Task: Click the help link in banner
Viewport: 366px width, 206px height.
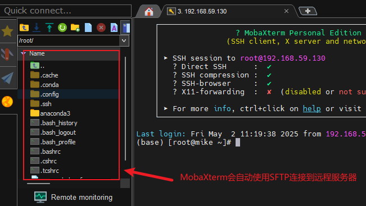Action: (311, 108)
